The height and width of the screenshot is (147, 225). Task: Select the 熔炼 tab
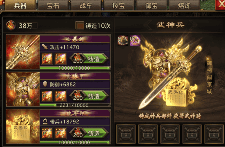pyautogui.click(x=184, y=6)
